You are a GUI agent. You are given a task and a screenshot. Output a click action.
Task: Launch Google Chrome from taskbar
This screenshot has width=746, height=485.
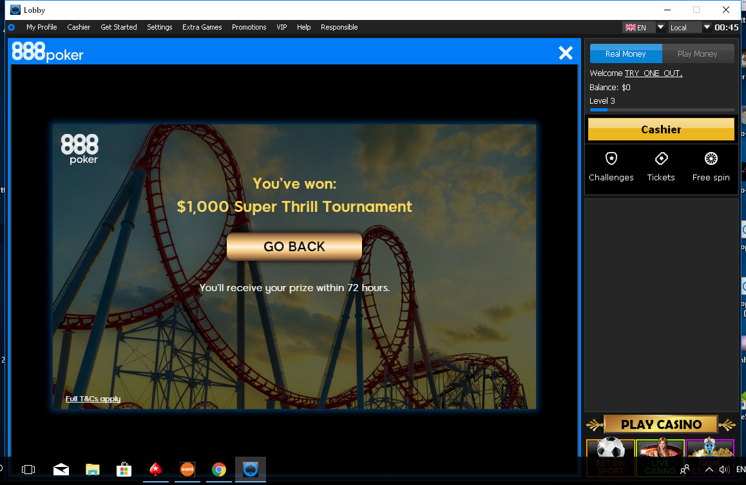click(219, 470)
